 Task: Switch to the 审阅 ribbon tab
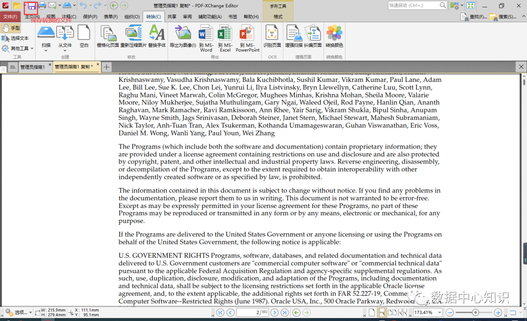187,17
